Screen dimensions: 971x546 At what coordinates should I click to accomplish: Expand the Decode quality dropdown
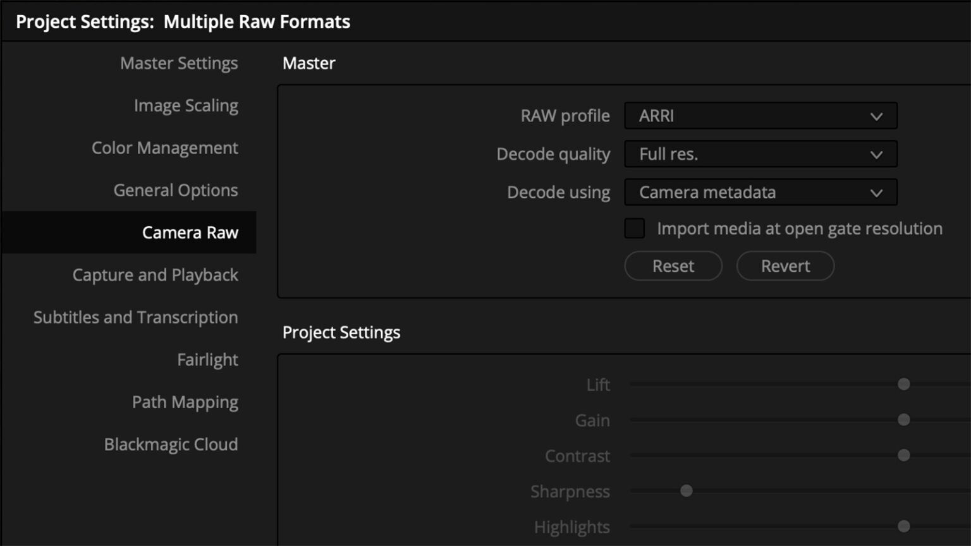pos(760,154)
